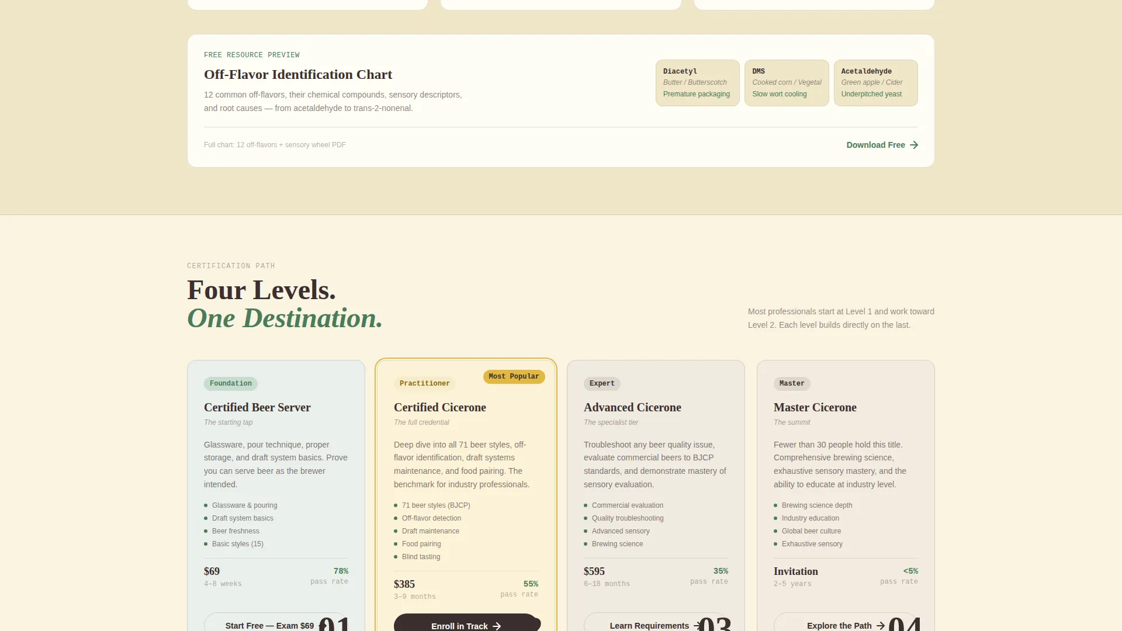Screen dimensions: 1122x631
Task: Select the Practitioner level badge
Action: (x=425, y=383)
